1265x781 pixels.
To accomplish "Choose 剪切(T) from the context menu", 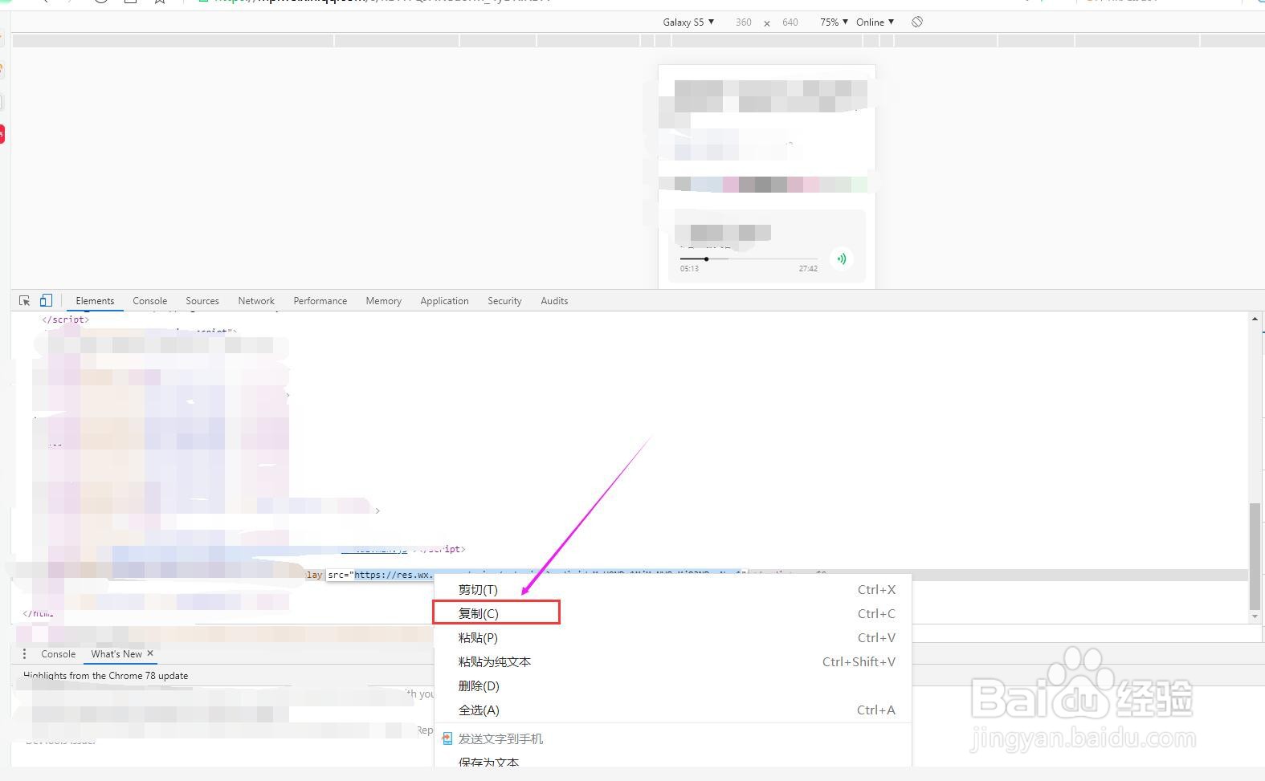I will pos(673,590).
